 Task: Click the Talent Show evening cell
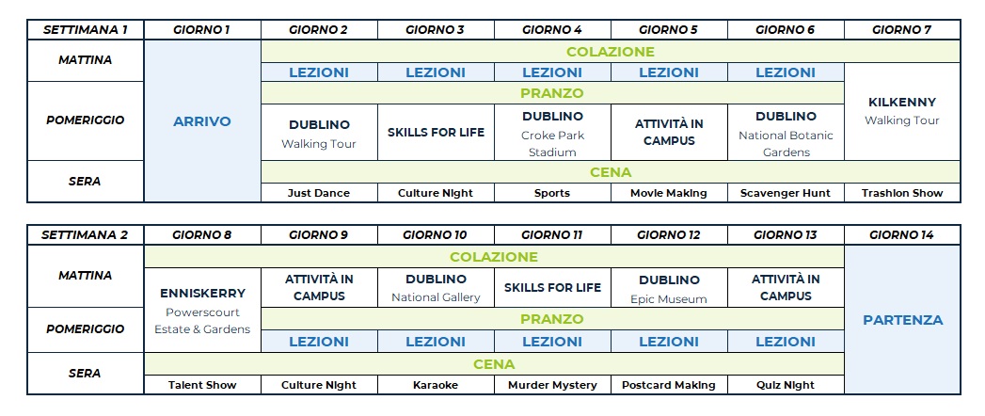tap(202, 385)
